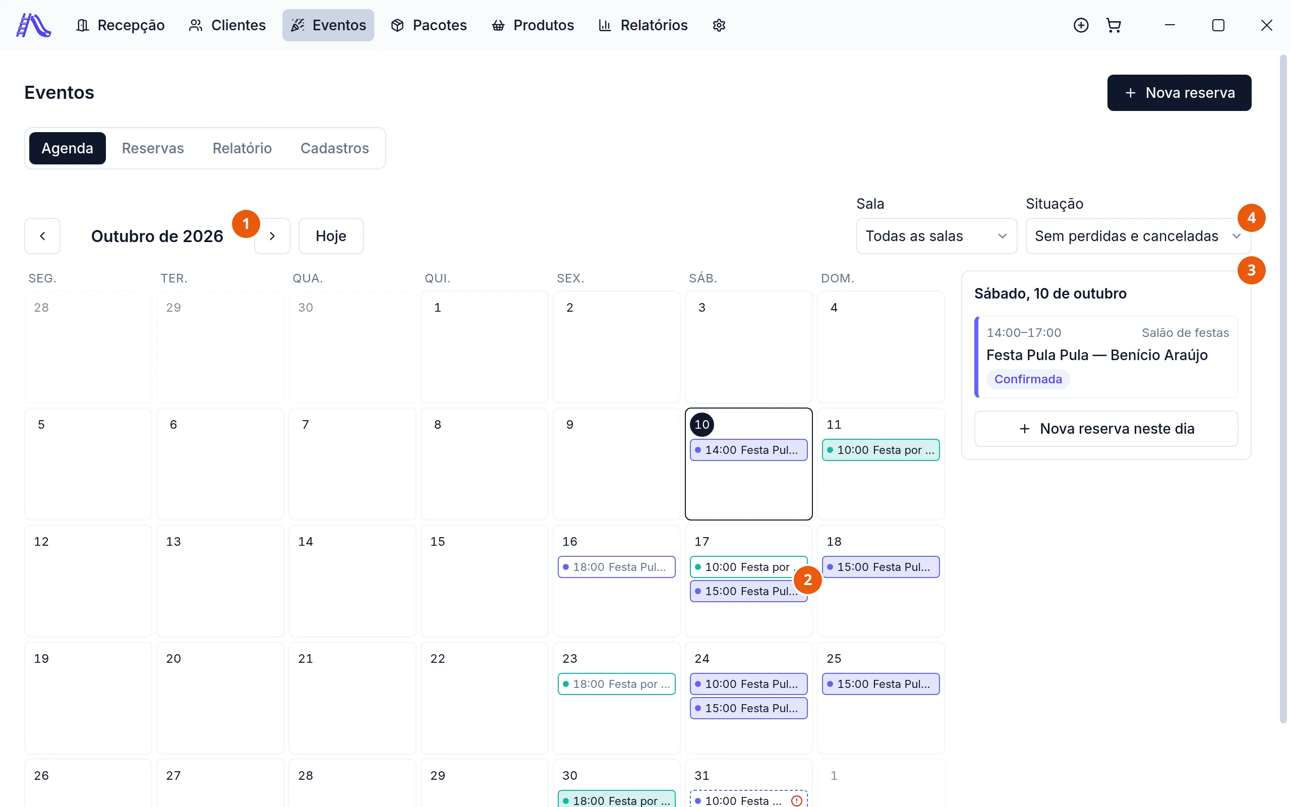Open Relatórios in top navigation

click(x=643, y=25)
